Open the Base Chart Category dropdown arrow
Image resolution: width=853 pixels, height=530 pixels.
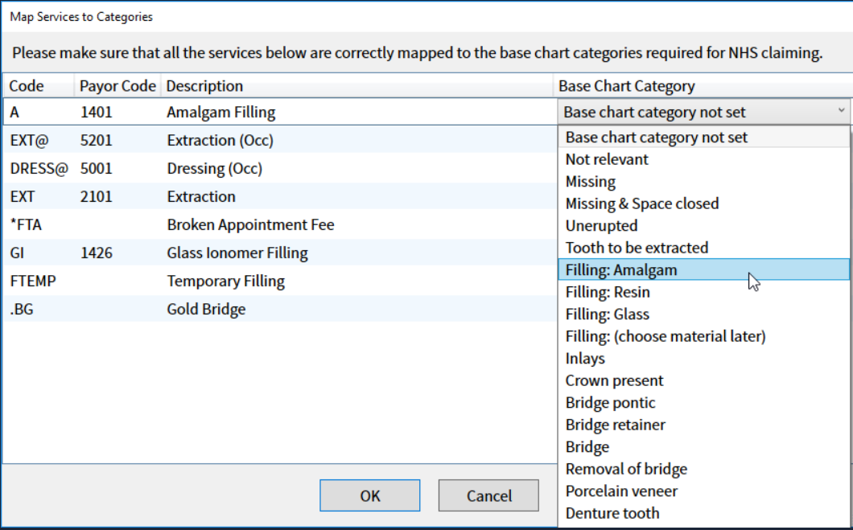[841, 111]
